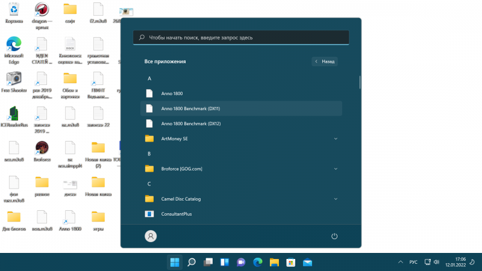The image size is (482, 271).
Task: Open ConsultantPlus from the app list
Action: [x=177, y=214]
